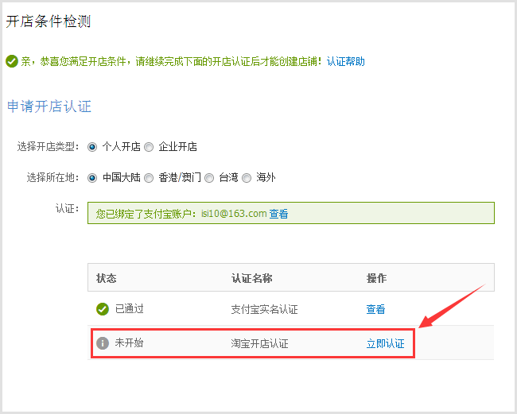The image size is (517, 414).
Task: Click the 淘宝开店认证 row name
Action: [x=259, y=343]
